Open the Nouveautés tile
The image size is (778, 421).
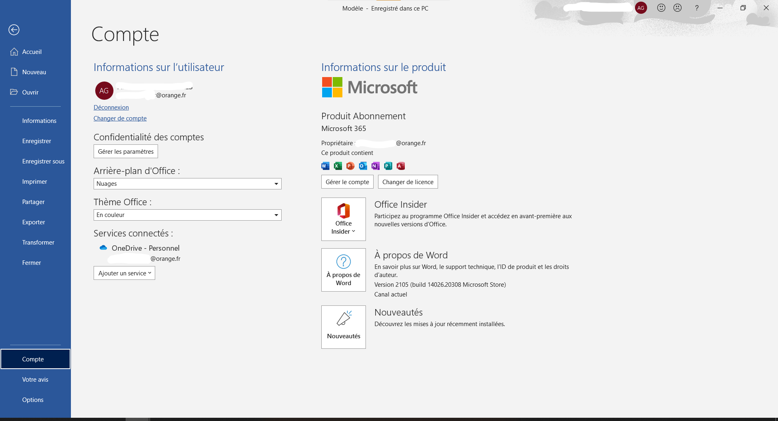coord(344,327)
